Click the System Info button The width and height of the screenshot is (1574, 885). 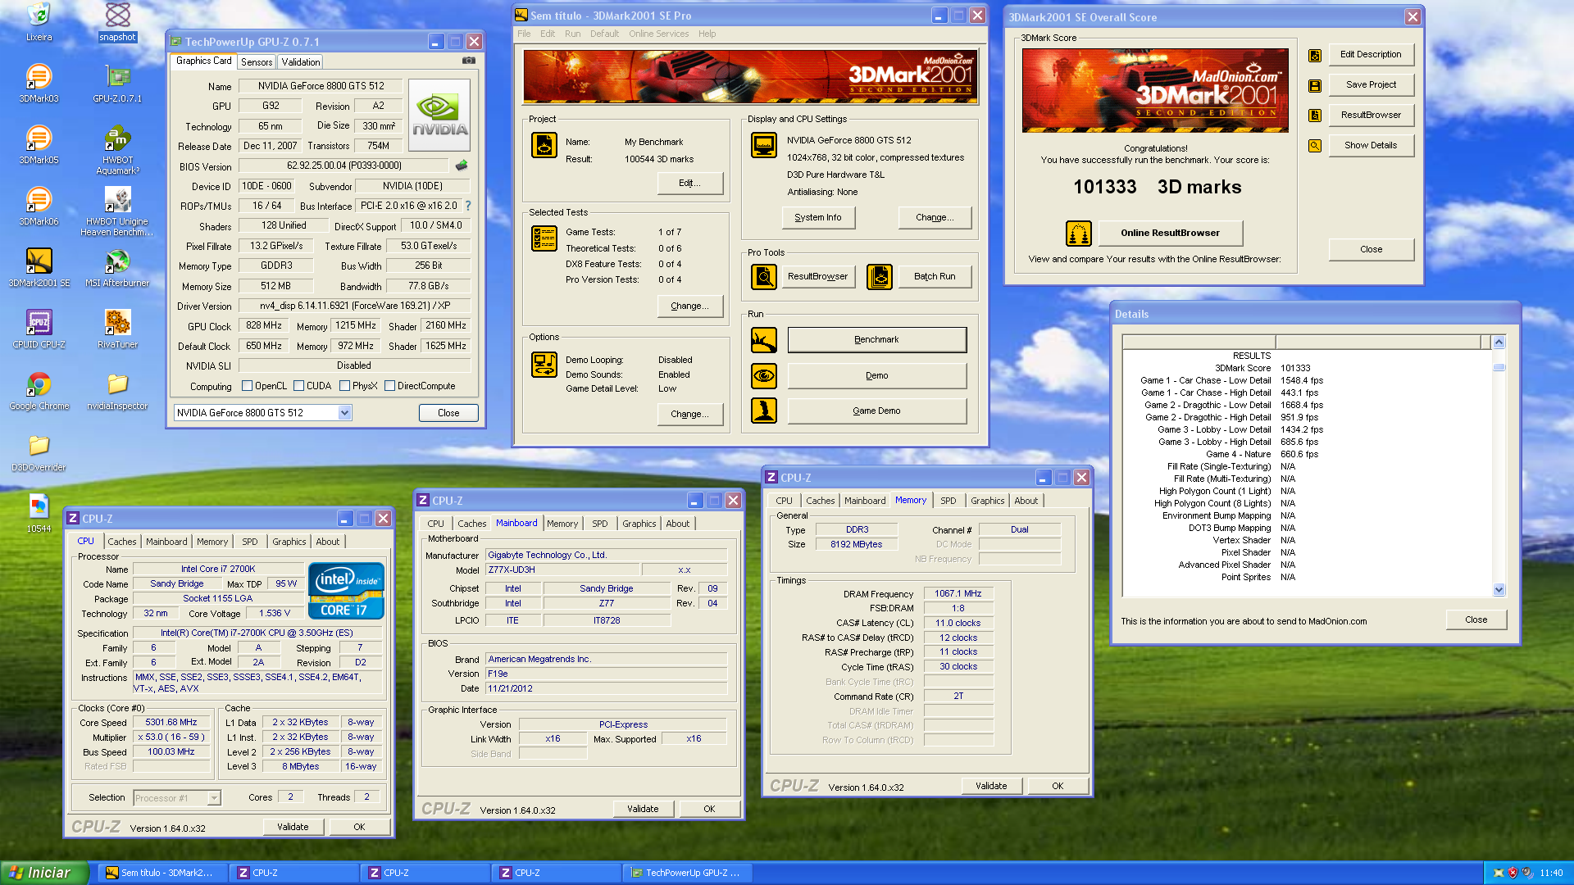[x=817, y=217]
